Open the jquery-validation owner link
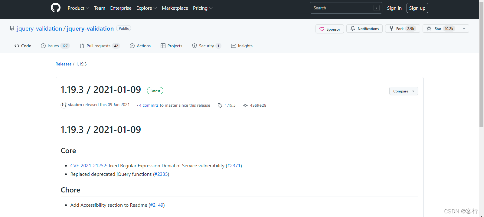The image size is (484, 217). (x=39, y=28)
